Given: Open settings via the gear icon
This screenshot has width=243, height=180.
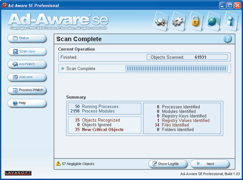Looking at the screenshot, I should [x=178, y=22].
